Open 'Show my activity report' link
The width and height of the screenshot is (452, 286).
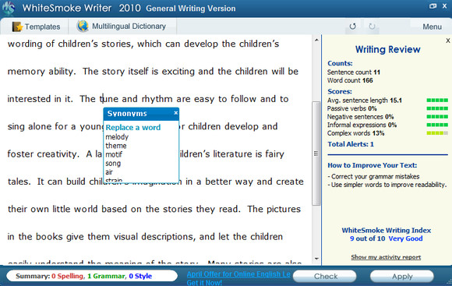pyautogui.click(x=386, y=257)
